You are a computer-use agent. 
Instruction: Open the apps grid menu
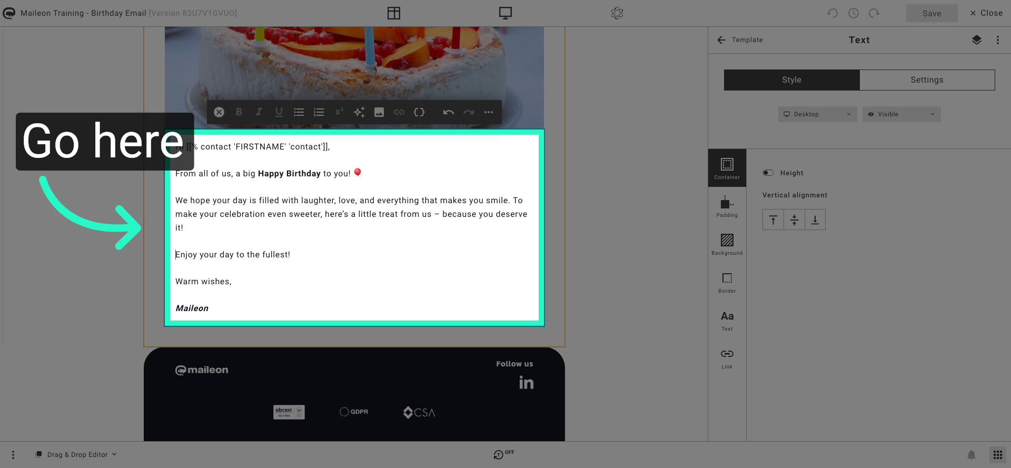(x=998, y=455)
